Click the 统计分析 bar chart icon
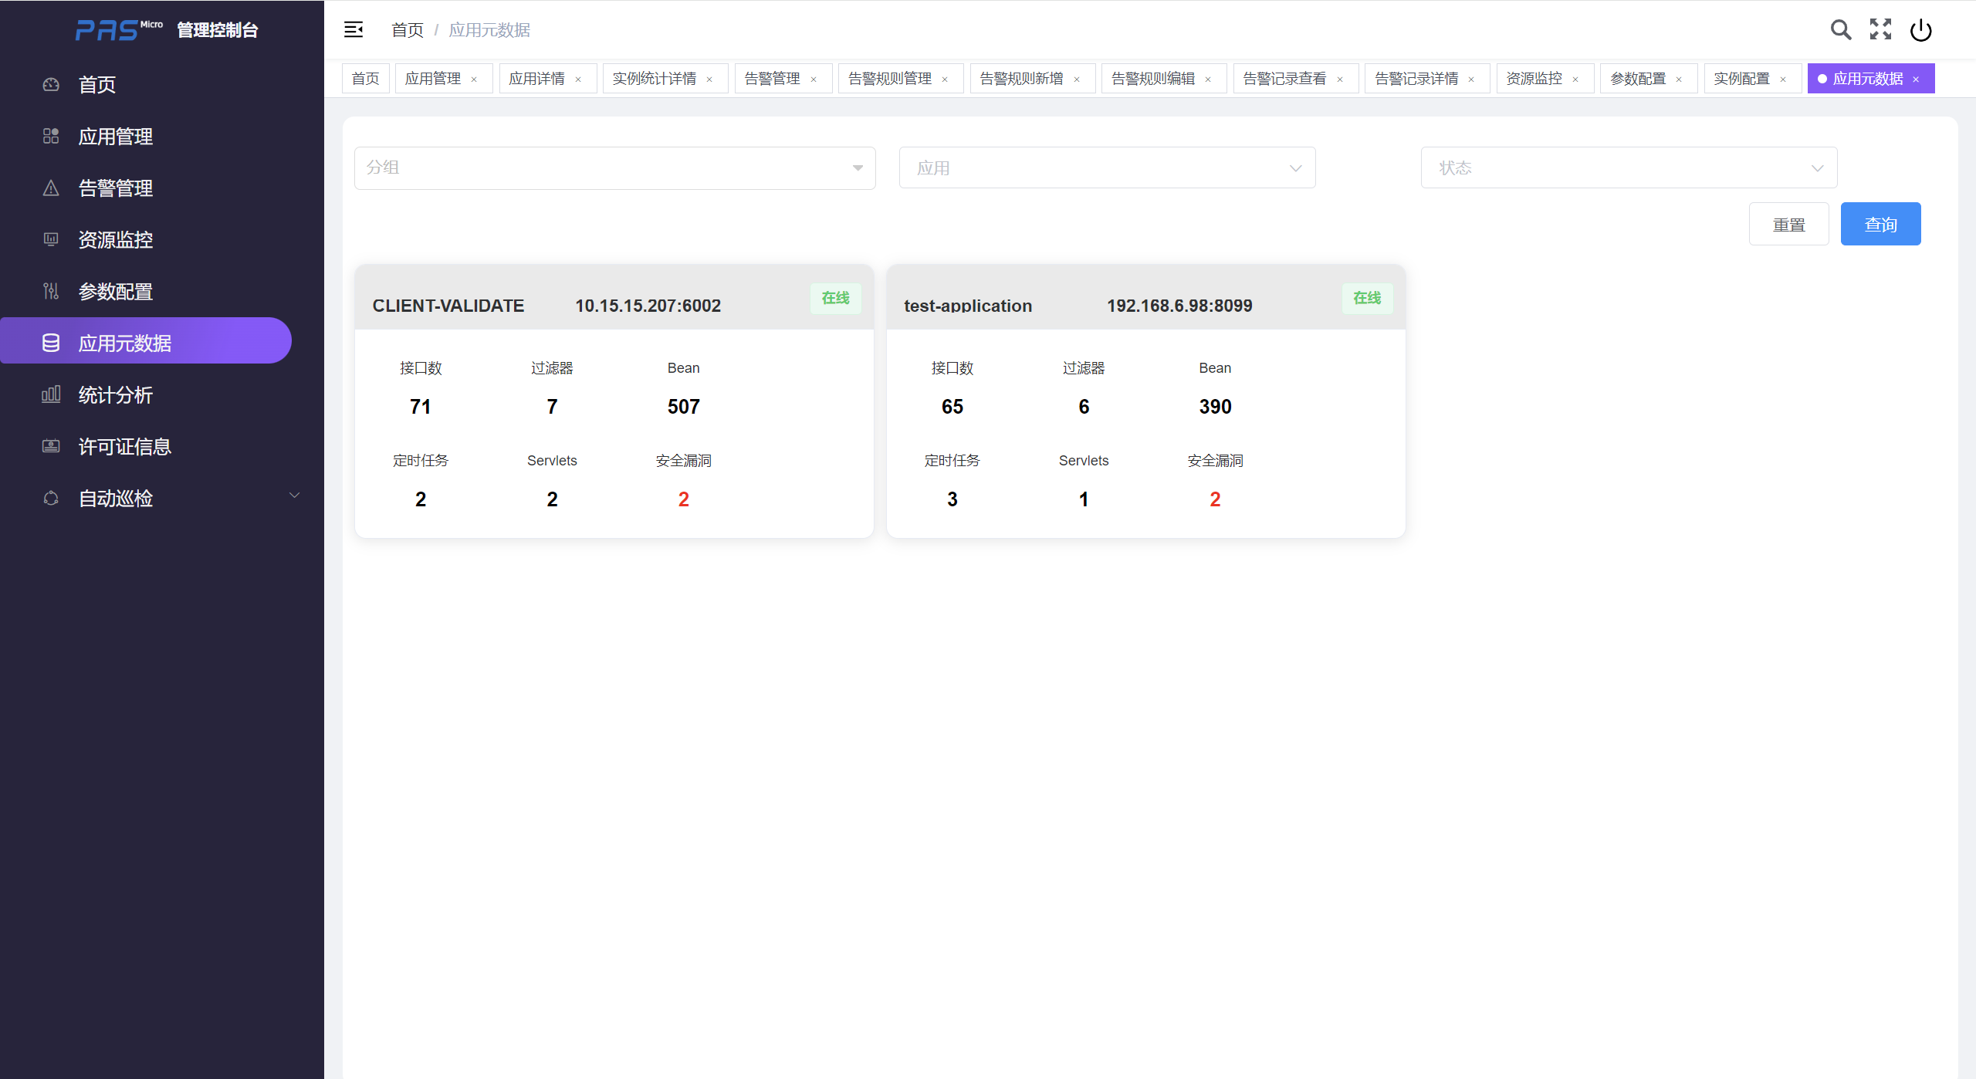This screenshot has height=1079, width=1976. 51,395
